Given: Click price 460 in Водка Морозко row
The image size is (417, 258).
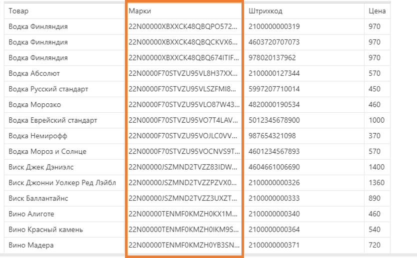Looking at the screenshot, I should 374,105.
